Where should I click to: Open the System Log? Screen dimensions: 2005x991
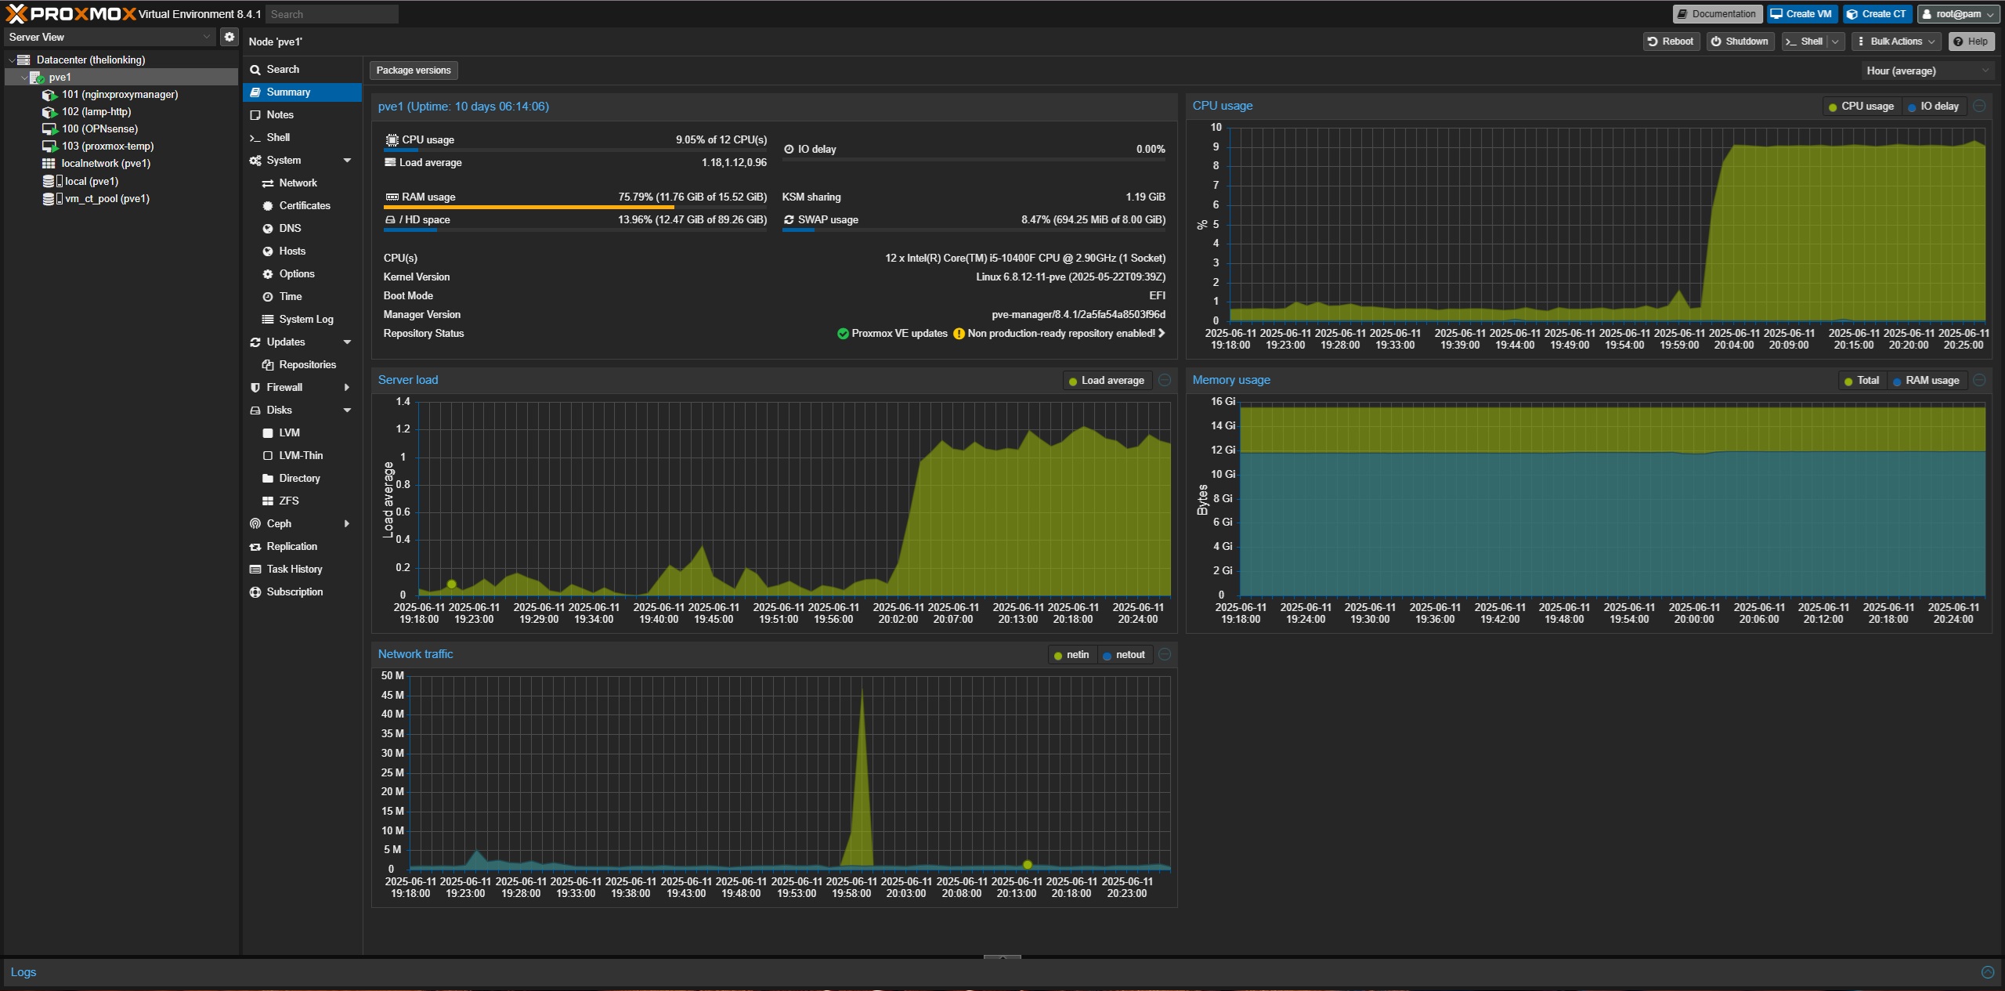click(302, 319)
